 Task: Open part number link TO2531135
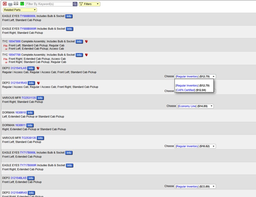pos(29,98)
